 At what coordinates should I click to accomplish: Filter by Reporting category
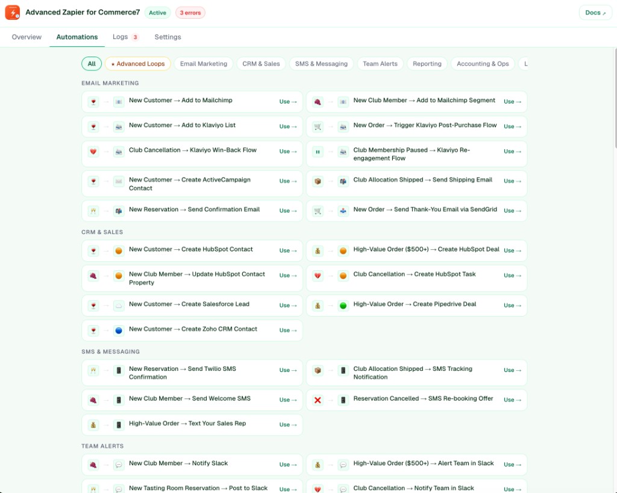point(427,64)
